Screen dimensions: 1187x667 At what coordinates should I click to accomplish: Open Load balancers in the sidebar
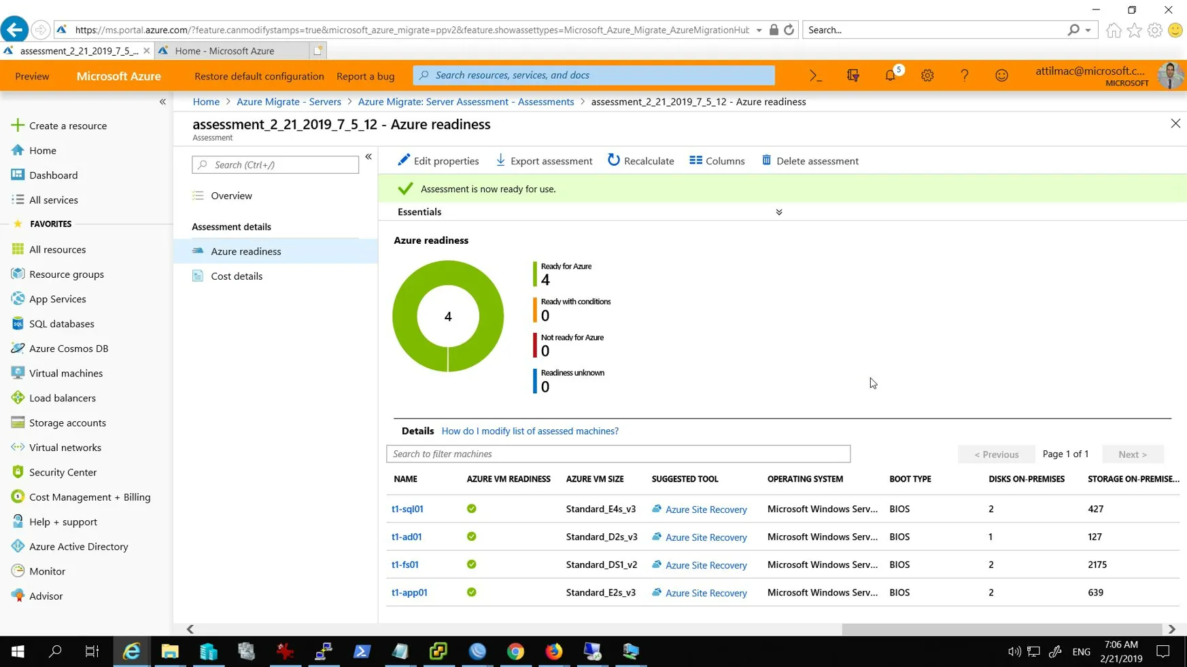point(62,398)
